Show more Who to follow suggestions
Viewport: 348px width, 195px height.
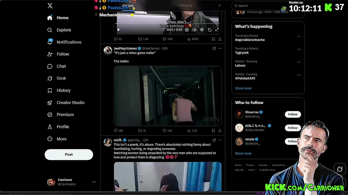243,154
